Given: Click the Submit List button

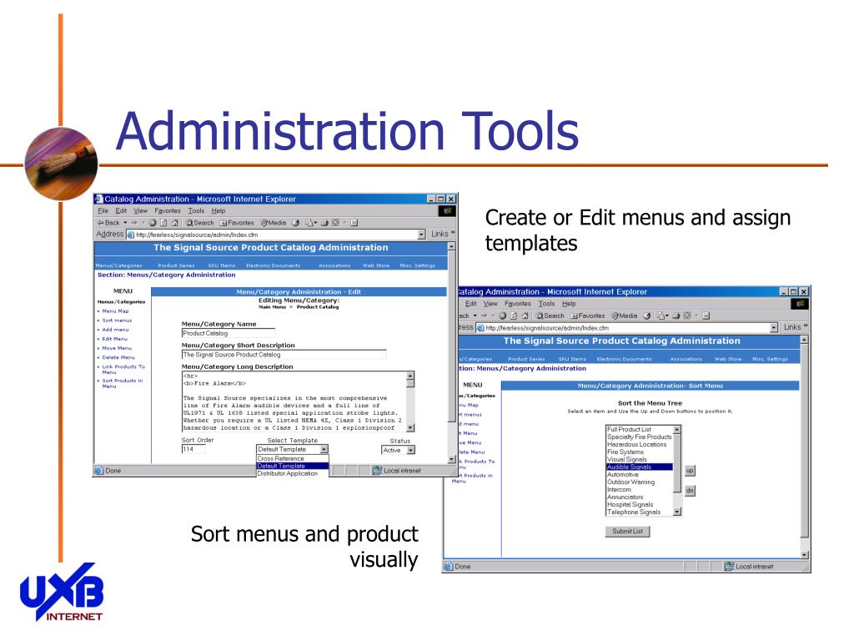Looking at the screenshot, I should (x=627, y=532).
